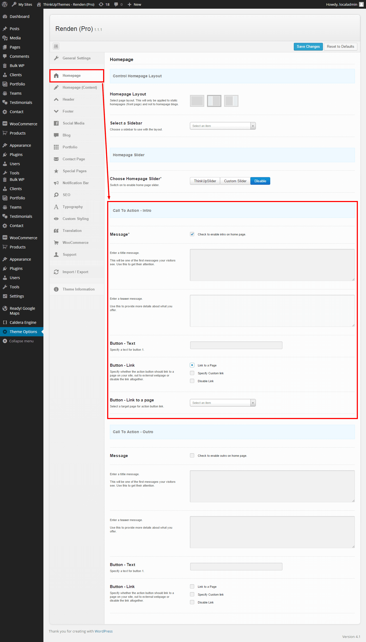The image size is (366, 642).
Task: Focus the intro teaser message textarea
Action: pyautogui.click(x=272, y=311)
